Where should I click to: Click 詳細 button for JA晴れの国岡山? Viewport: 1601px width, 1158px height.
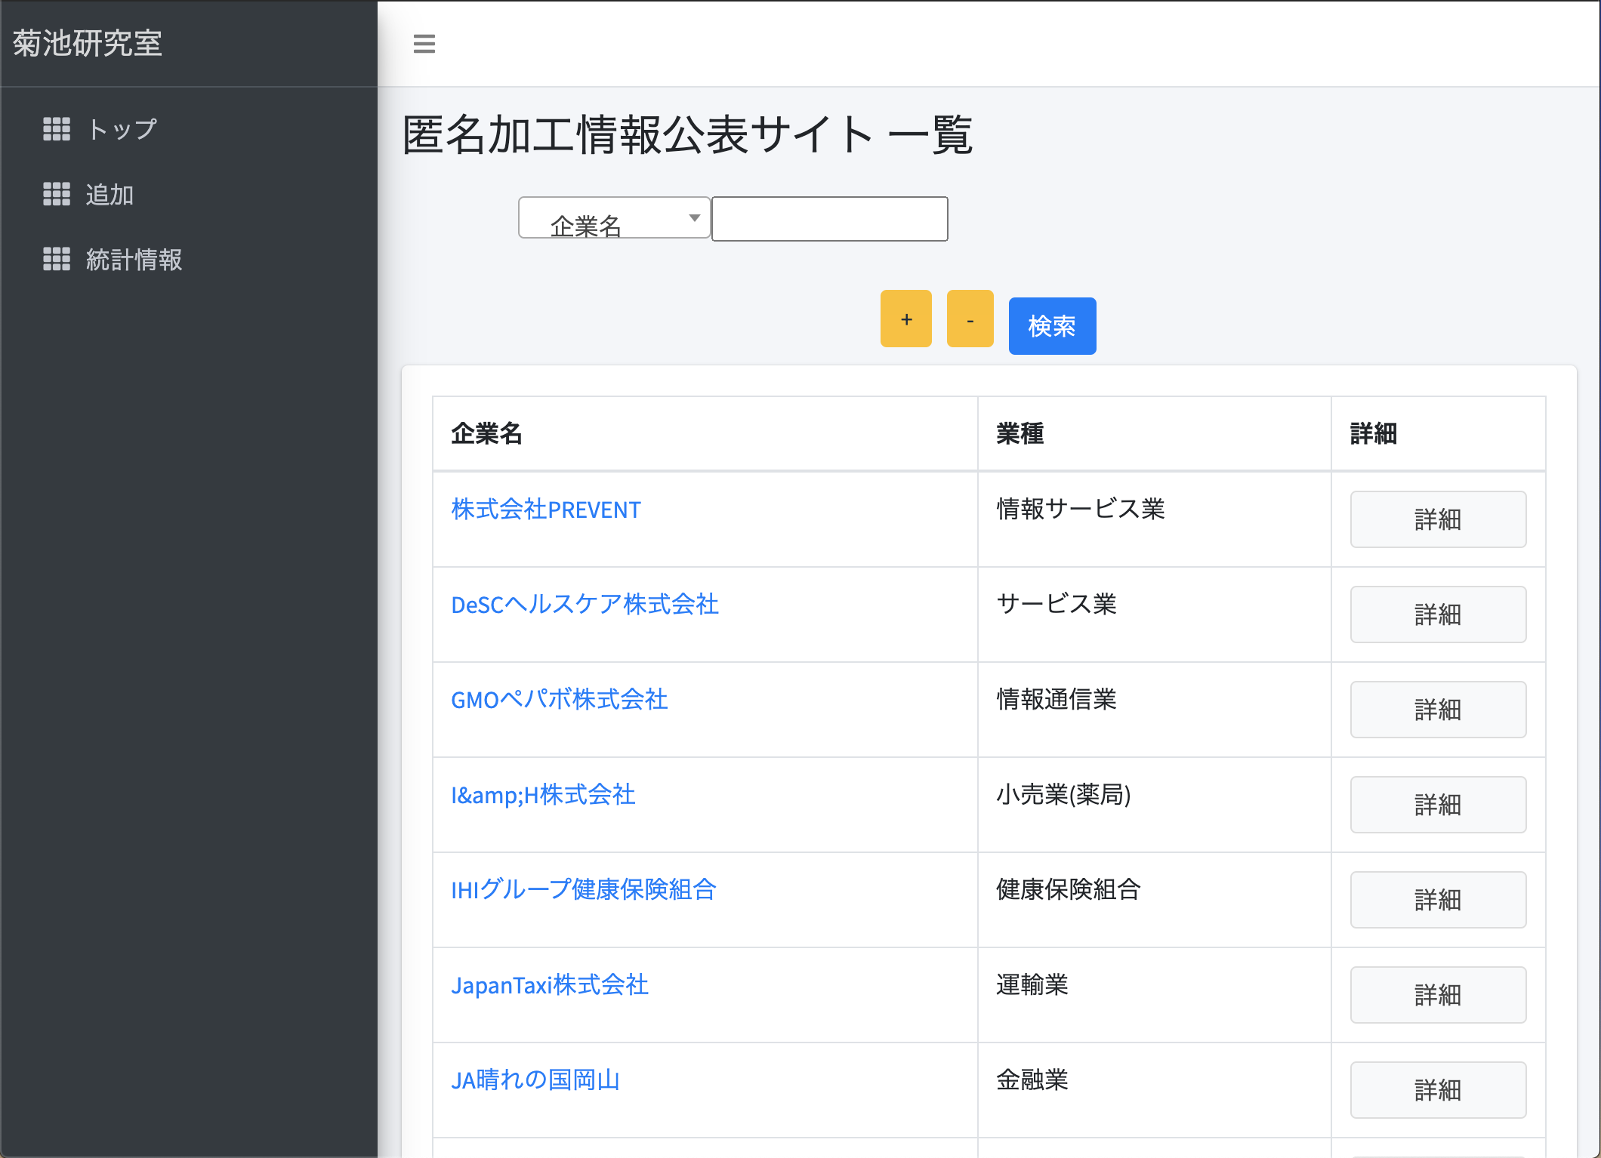point(1437,1090)
